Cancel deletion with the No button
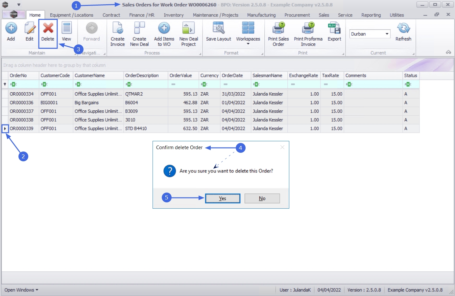This screenshot has height=296, width=455. pos(262,198)
